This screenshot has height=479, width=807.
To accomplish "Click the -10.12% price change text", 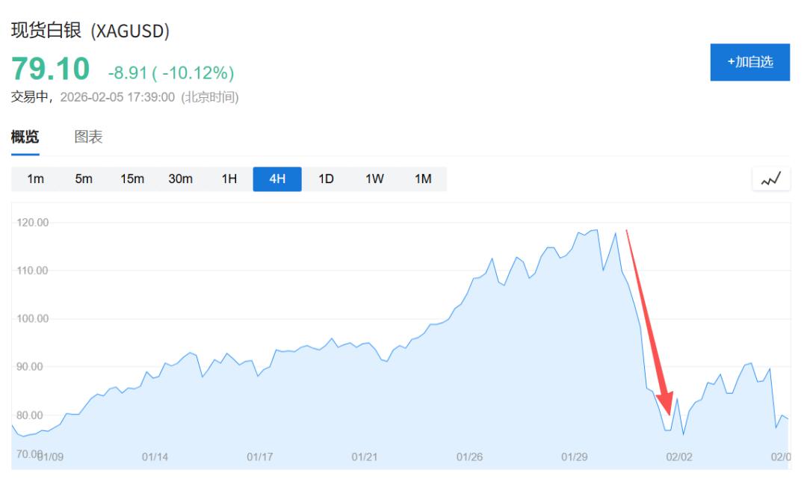I will [x=197, y=73].
